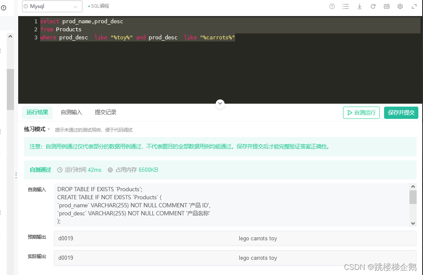
Task: Click the 占用内存 6500KB value
Action: (x=148, y=170)
